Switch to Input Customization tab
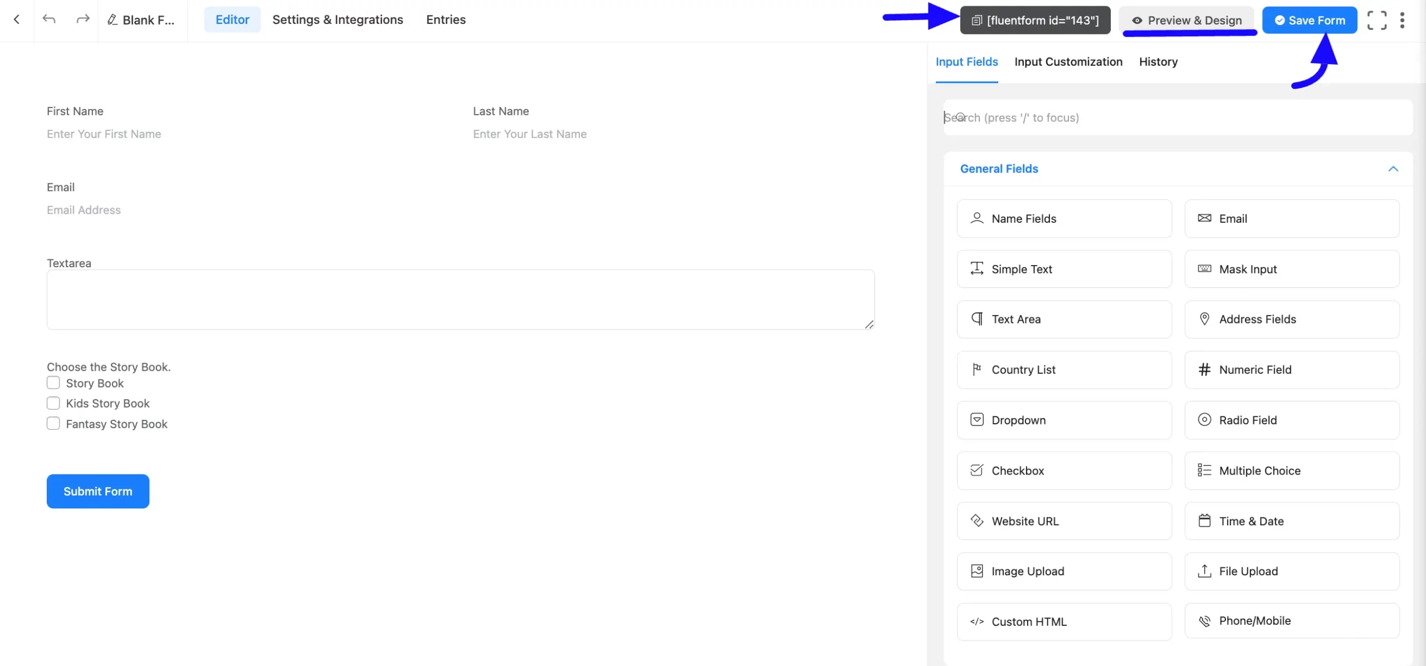 pyautogui.click(x=1068, y=62)
